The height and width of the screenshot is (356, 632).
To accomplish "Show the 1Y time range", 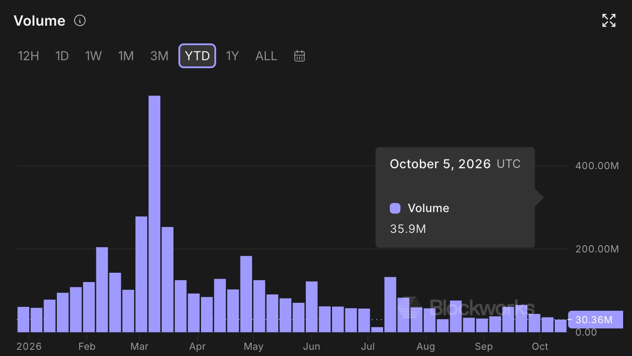I will point(233,56).
